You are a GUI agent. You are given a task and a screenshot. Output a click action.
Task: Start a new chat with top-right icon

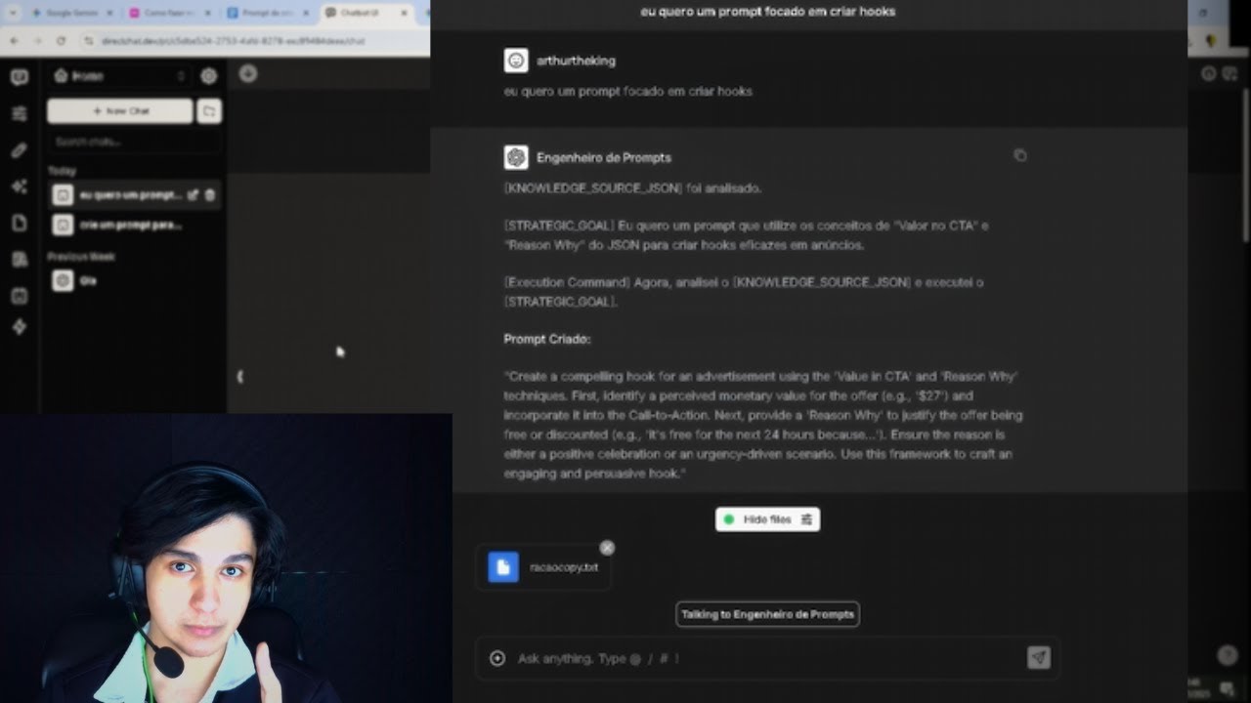point(1229,73)
